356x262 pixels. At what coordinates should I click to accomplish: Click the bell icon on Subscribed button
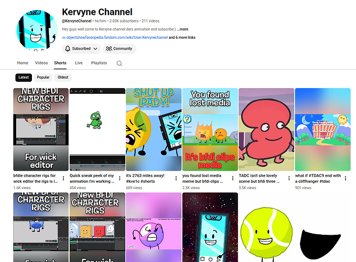click(68, 49)
